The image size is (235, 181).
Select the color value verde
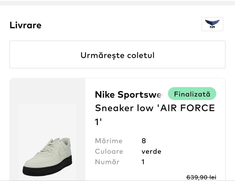[151, 151]
